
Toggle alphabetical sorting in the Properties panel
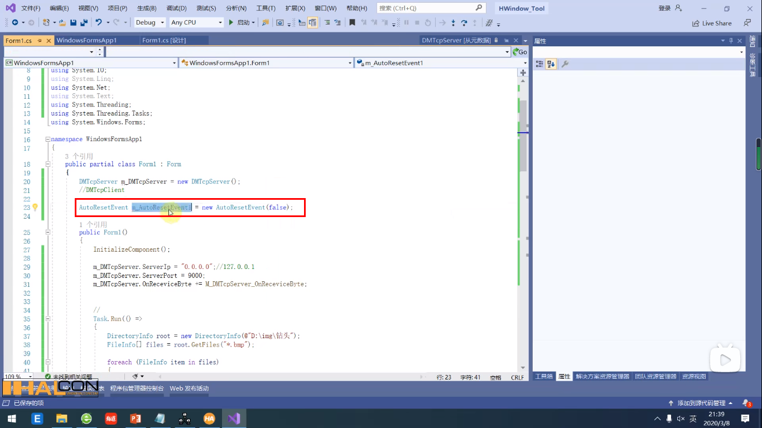[551, 63]
